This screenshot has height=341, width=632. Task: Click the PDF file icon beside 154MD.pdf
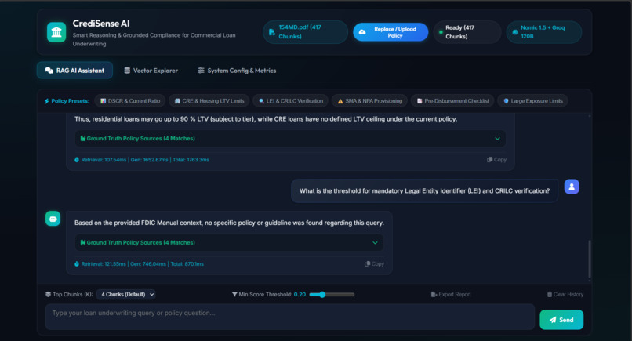pyautogui.click(x=271, y=32)
